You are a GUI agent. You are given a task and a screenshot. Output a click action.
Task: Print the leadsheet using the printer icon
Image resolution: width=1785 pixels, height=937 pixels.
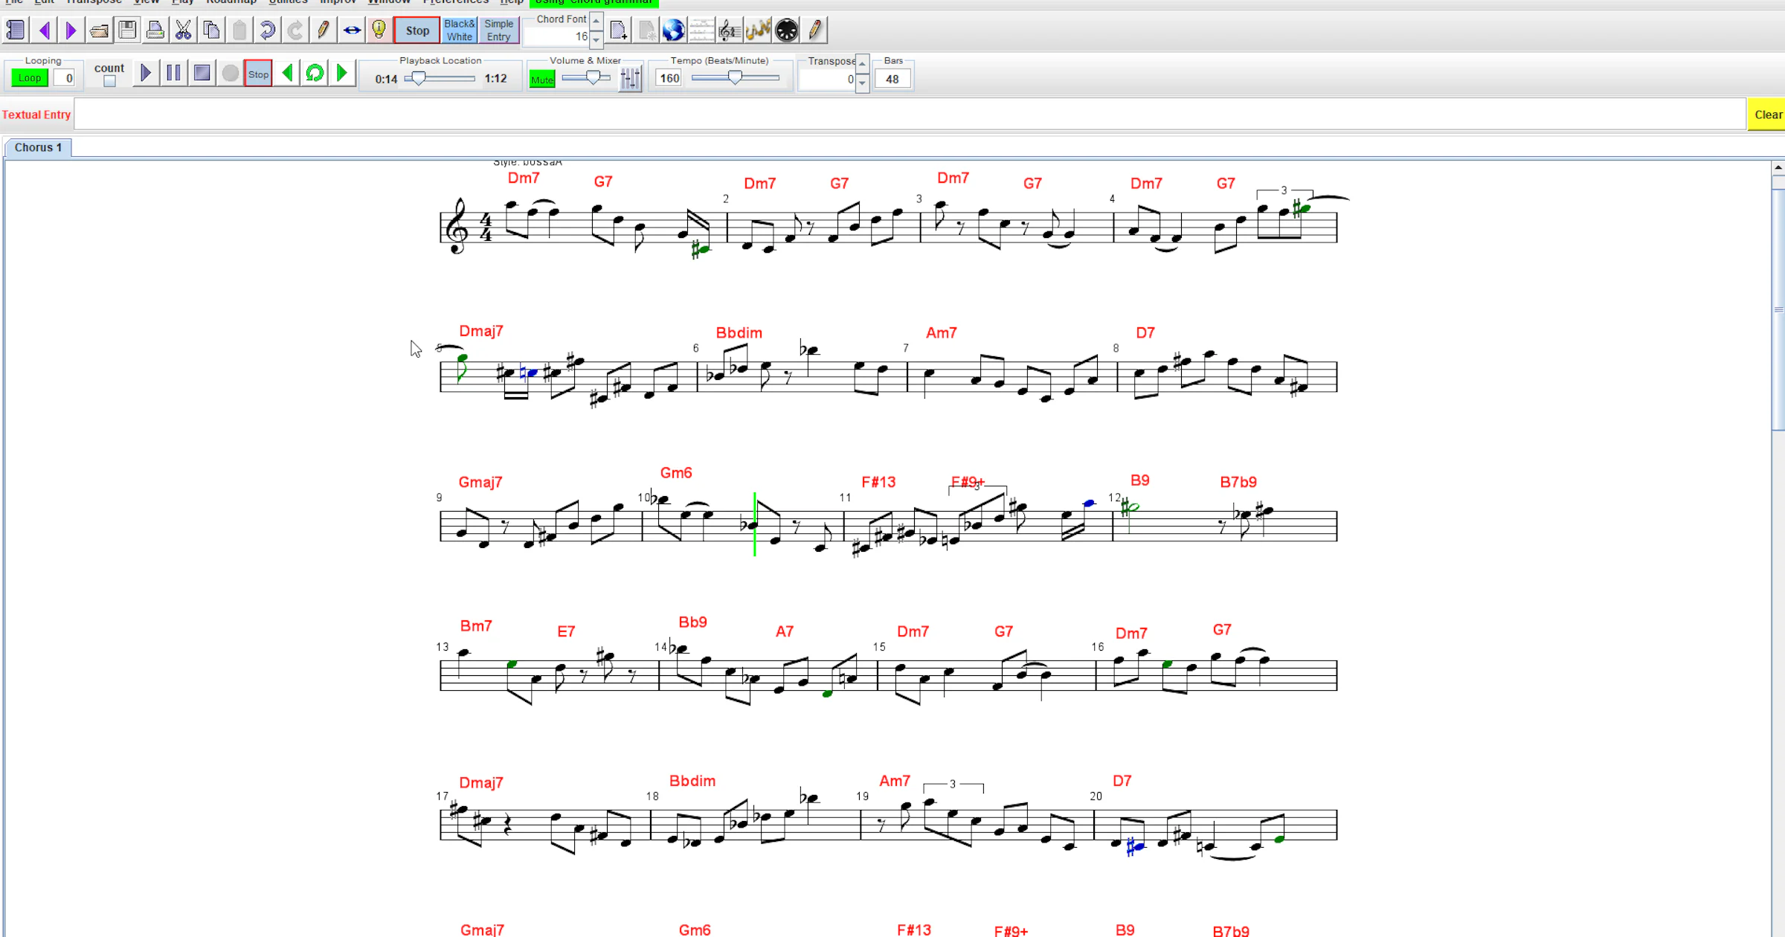155,30
